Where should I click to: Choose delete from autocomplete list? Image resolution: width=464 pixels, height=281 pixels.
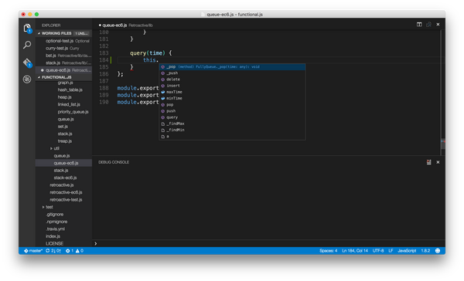(232, 80)
